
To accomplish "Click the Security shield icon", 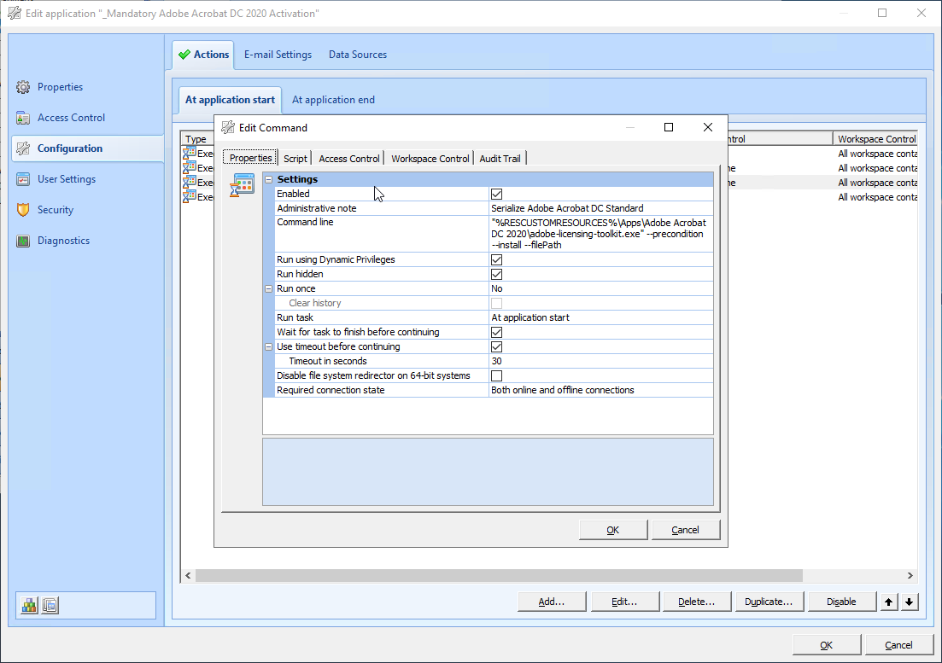I will click(23, 210).
